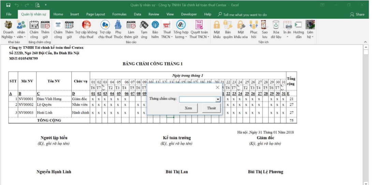The width and height of the screenshot is (378, 185).
Task: Expand the Tháng chấm công dropdown arrow
Action: tap(218, 99)
